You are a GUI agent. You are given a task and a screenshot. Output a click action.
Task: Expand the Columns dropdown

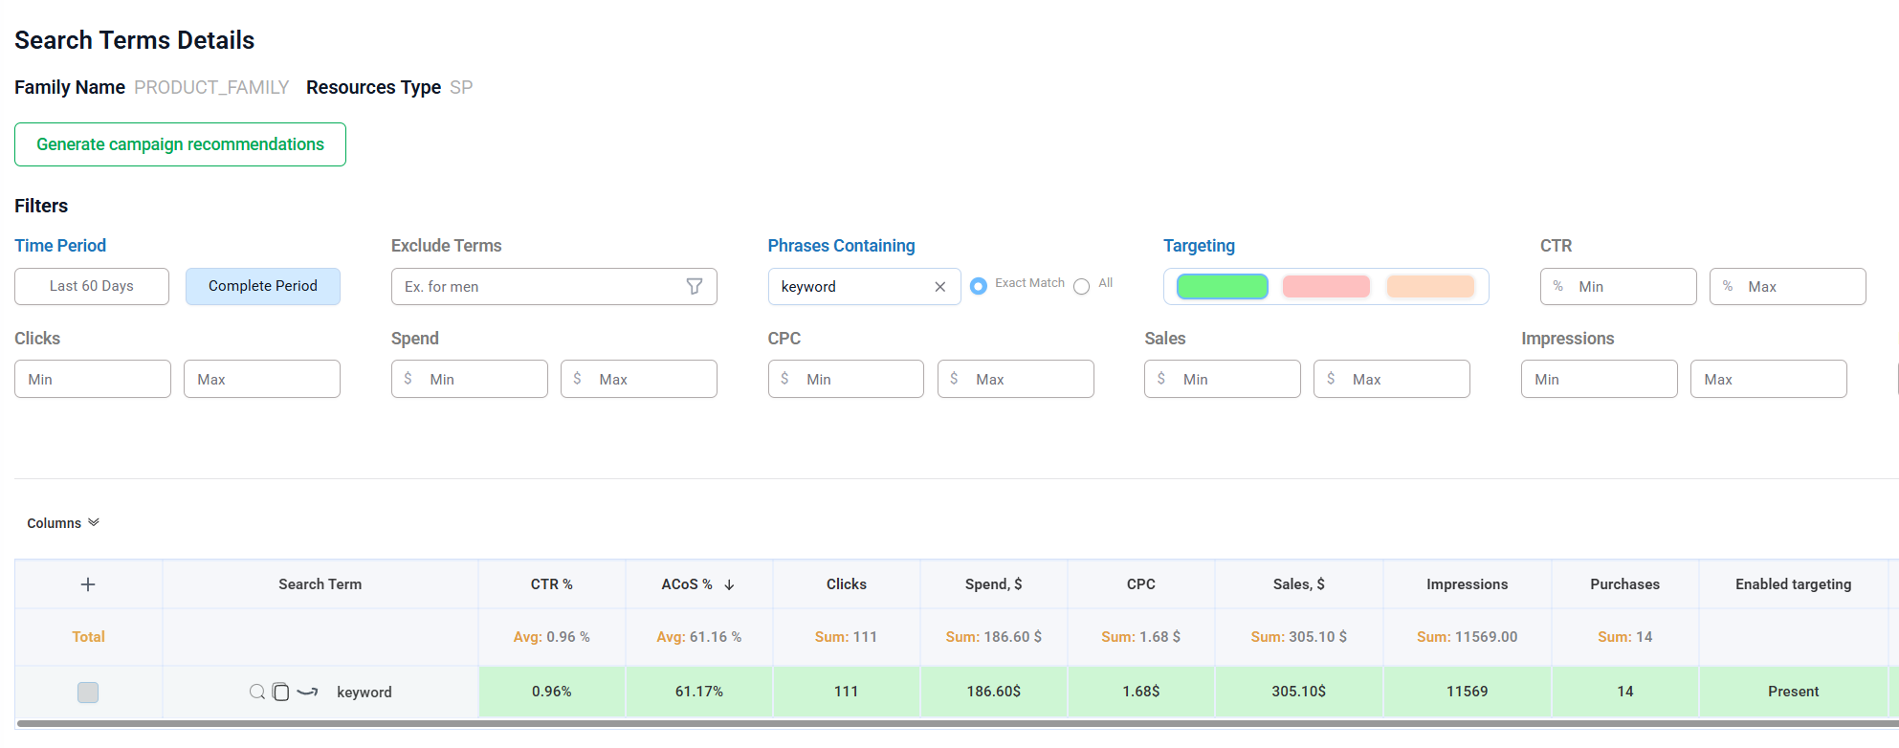tap(63, 523)
